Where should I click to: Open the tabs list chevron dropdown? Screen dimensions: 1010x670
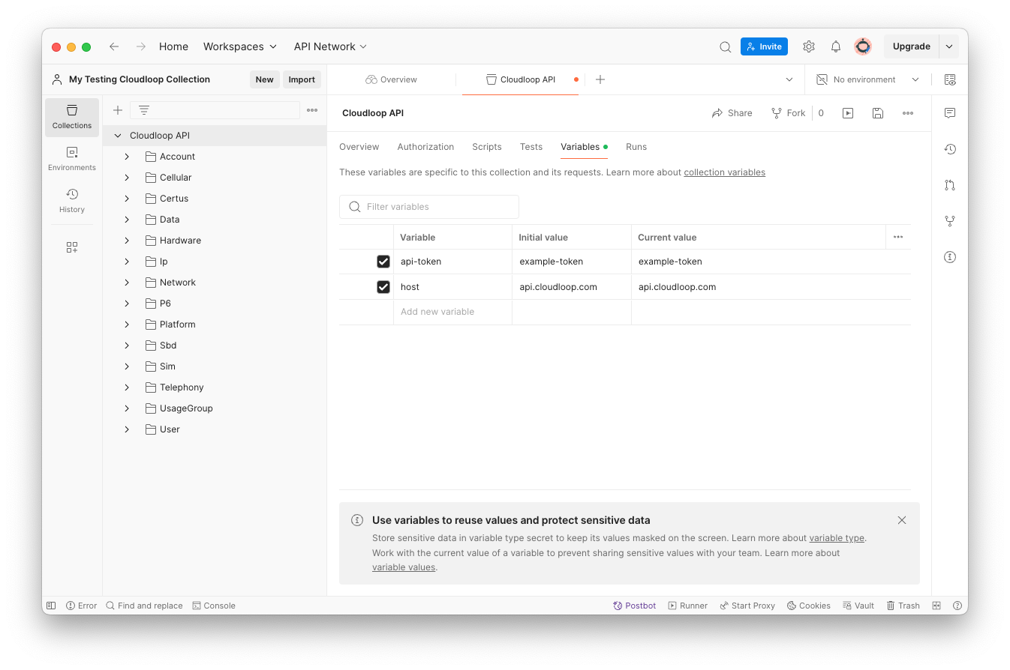click(x=789, y=79)
